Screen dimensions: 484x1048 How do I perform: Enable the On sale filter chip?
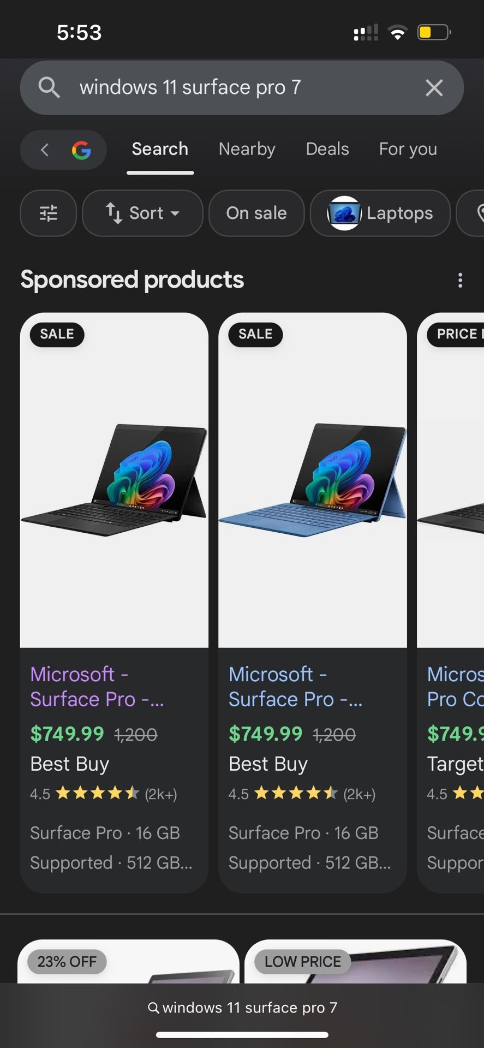click(x=256, y=213)
